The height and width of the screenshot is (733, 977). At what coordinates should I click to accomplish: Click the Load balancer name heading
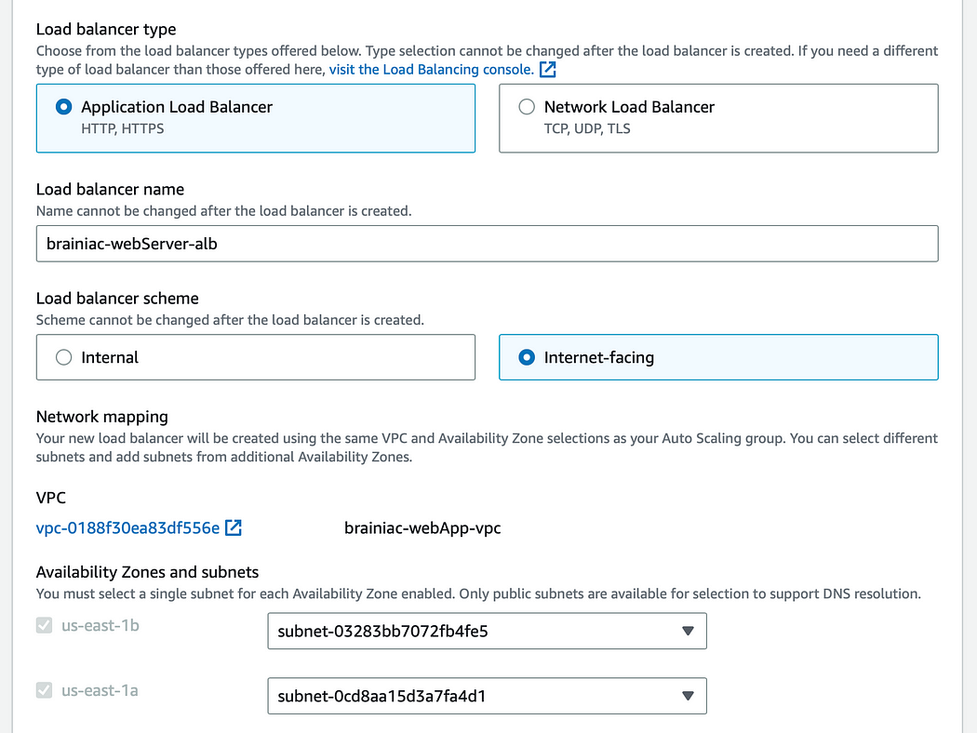tap(111, 190)
